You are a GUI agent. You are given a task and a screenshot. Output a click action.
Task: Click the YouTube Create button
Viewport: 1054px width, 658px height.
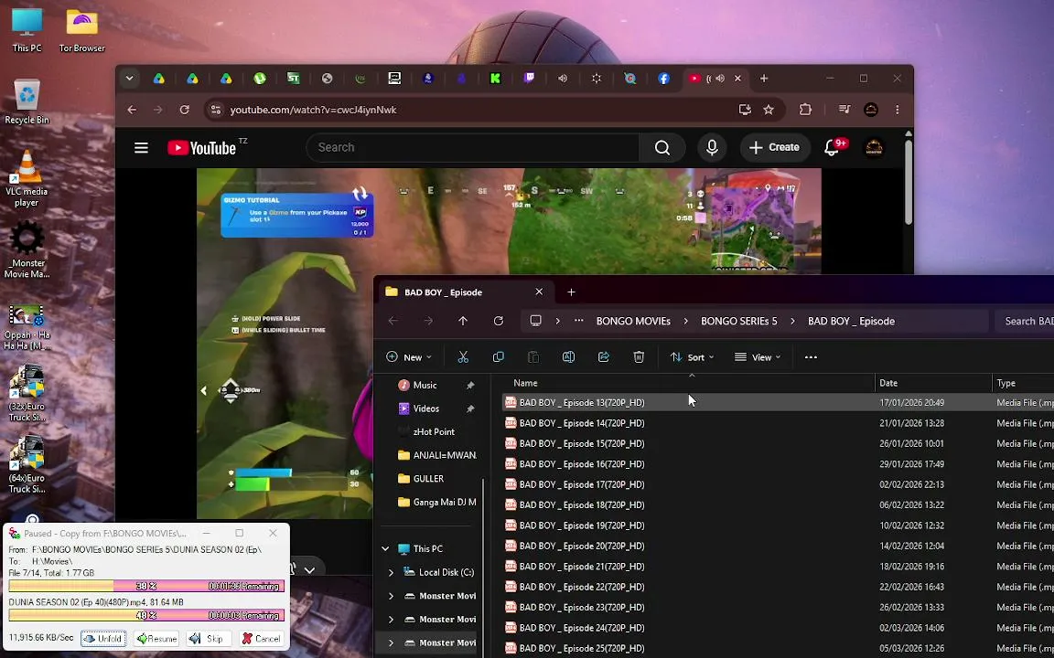coord(774,148)
